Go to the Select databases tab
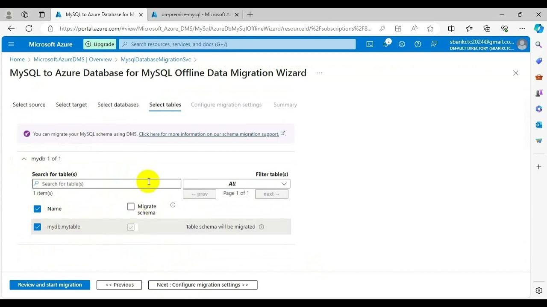547x307 pixels. pos(118,105)
